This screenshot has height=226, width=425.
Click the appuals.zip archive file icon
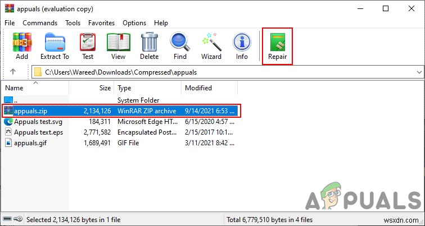(8, 111)
